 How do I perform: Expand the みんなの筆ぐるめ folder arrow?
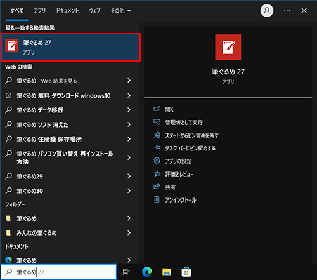[x=129, y=233]
